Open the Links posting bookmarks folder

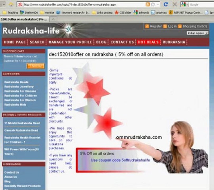click(102, 13)
